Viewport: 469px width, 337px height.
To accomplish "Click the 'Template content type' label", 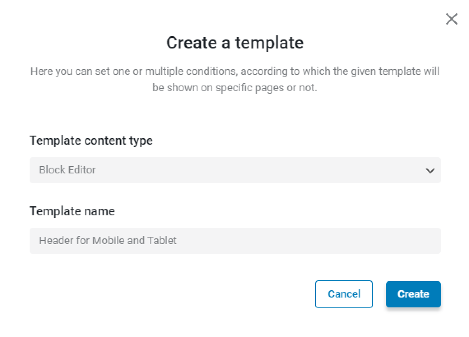I will click(x=91, y=141).
